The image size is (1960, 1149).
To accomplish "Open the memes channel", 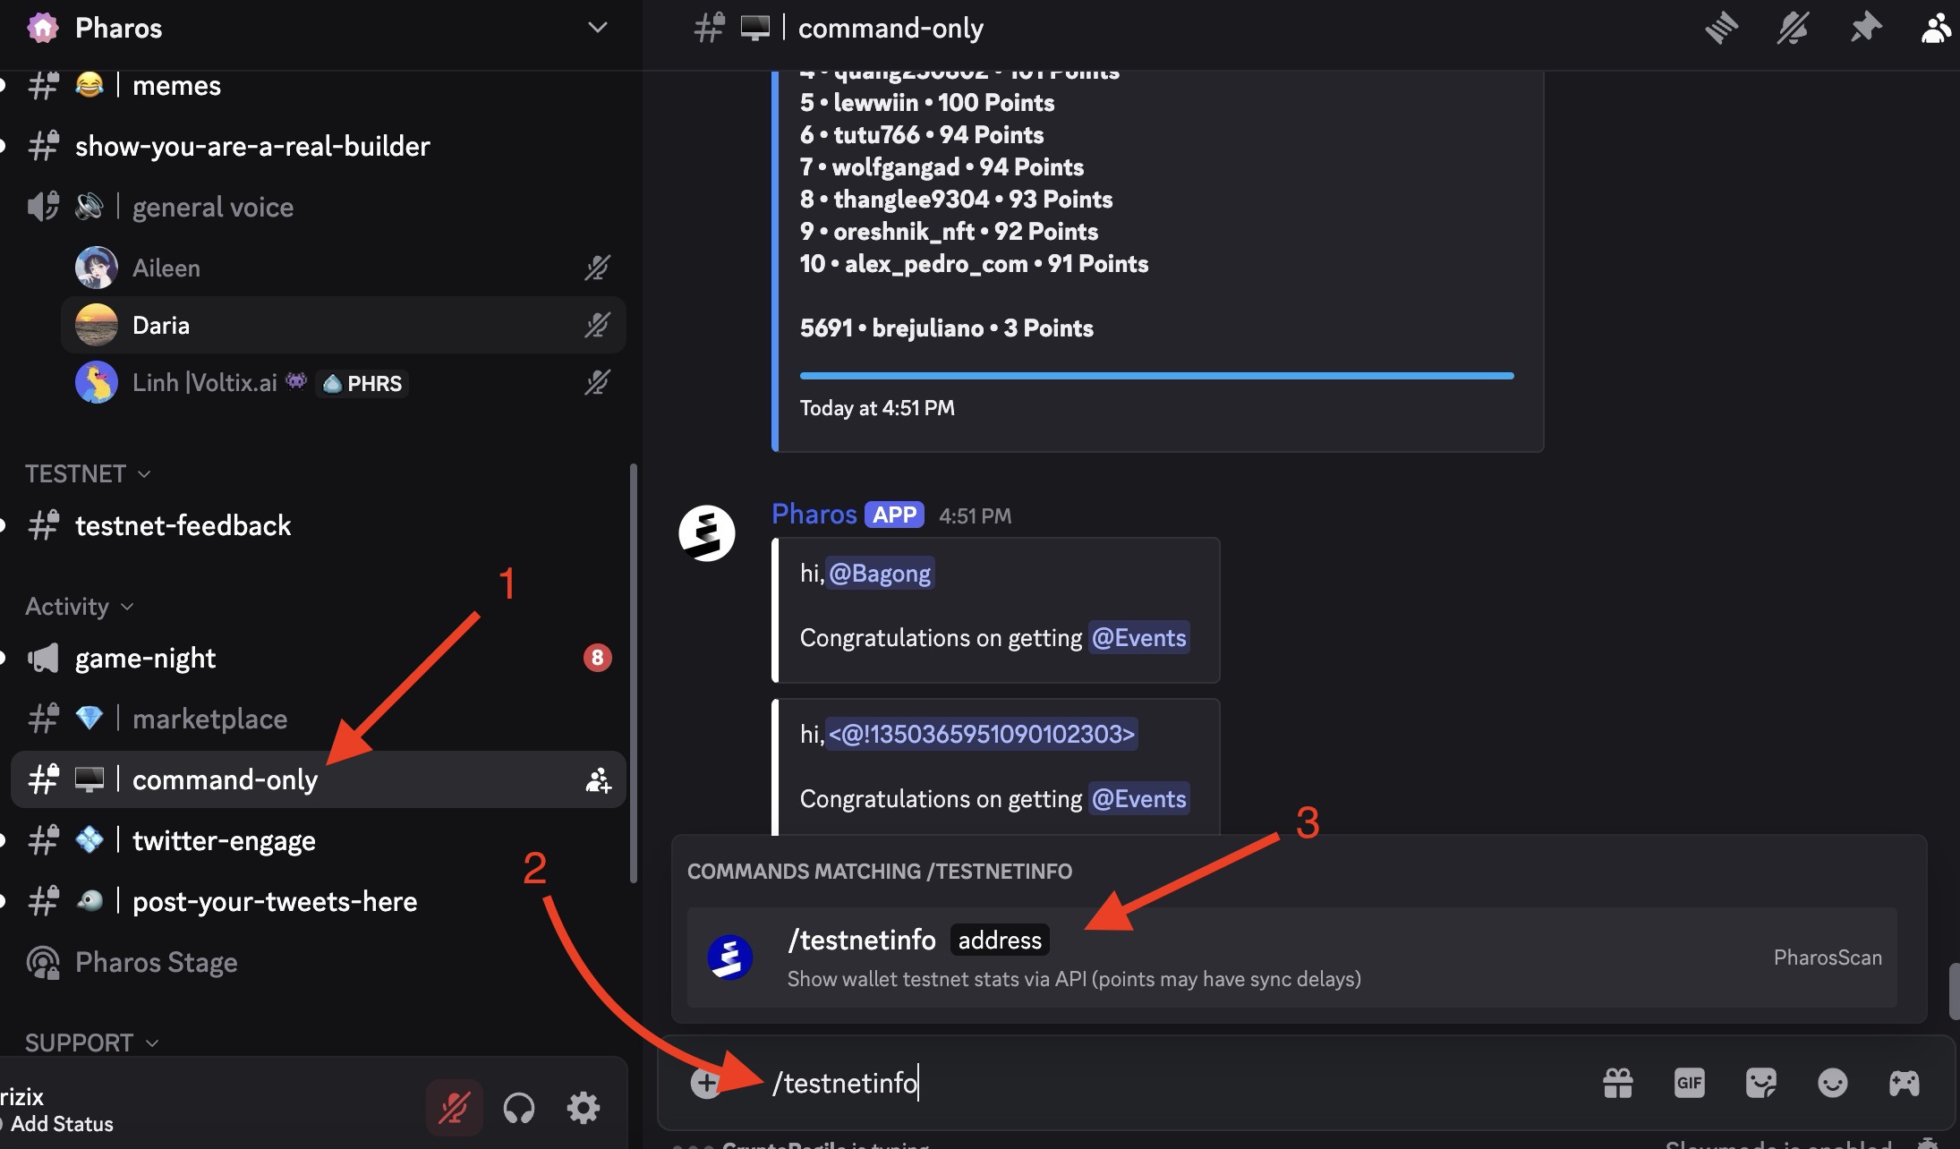I will (318, 85).
